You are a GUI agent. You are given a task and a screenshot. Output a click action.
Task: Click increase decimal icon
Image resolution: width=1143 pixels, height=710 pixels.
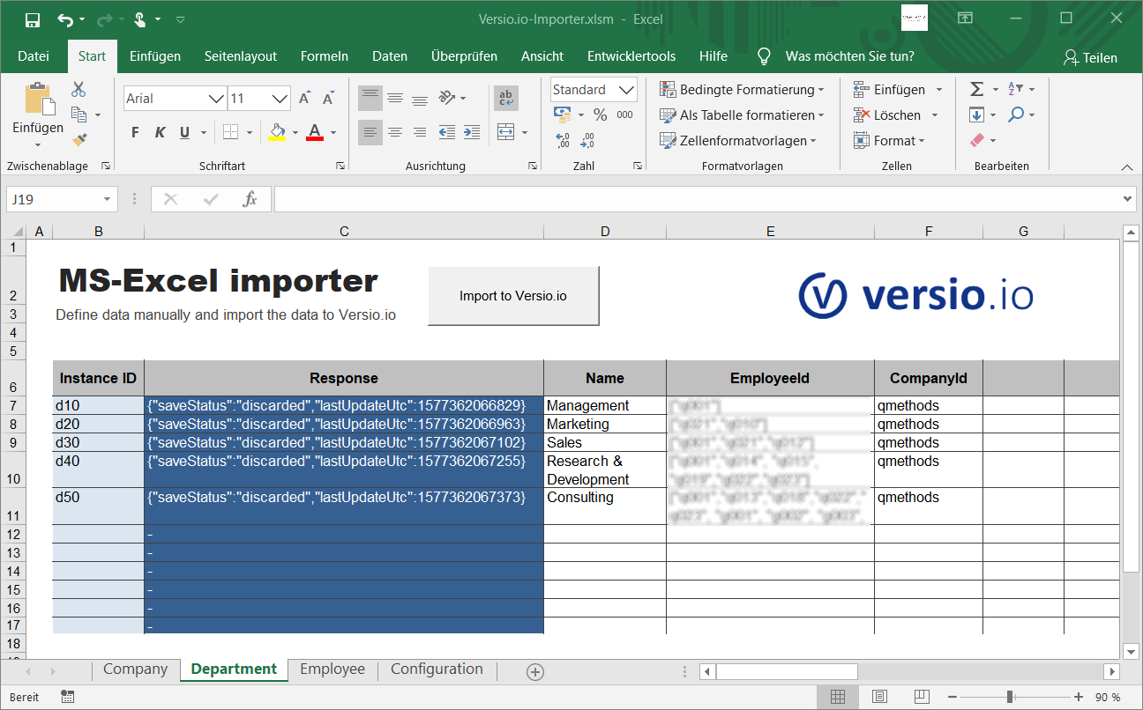pyautogui.click(x=563, y=139)
